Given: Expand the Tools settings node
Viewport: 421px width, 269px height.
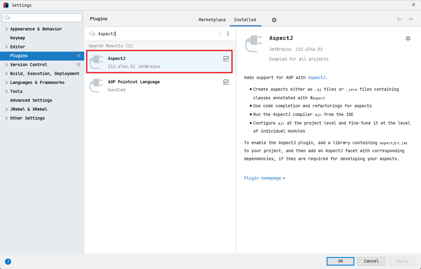Looking at the screenshot, I should coord(6,91).
